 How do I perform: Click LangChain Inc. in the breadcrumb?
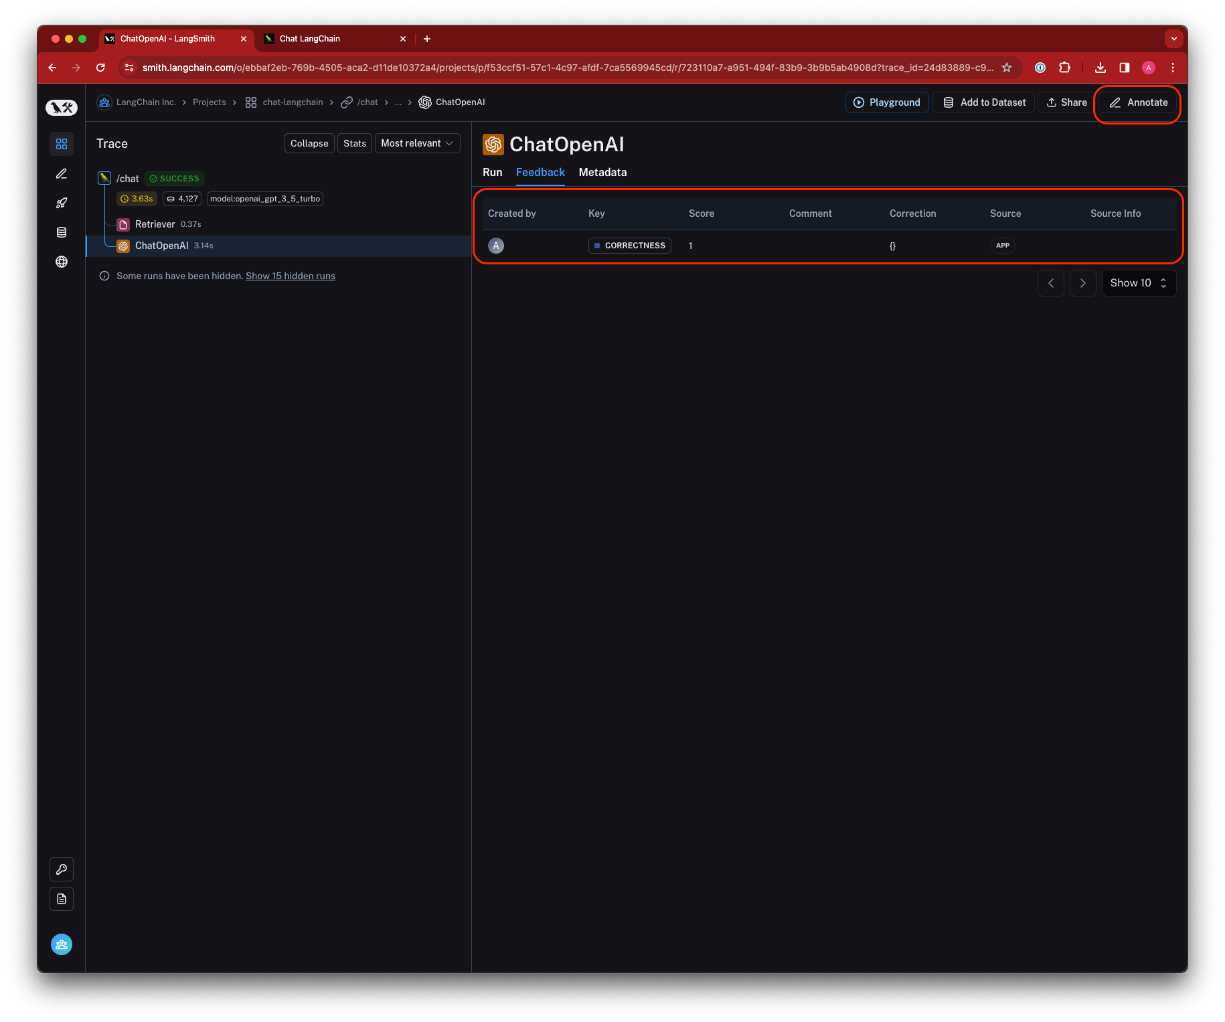(146, 102)
